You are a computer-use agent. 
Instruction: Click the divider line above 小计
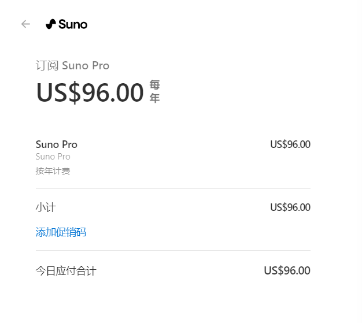coord(173,188)
